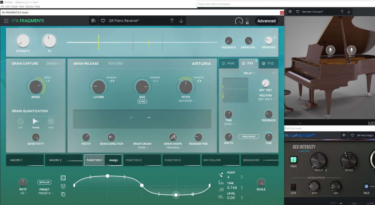Image resolution: width=375 pixels, height=205 pixels.
Task: Click the Predelay sync note icon
Action: [326, 170]
